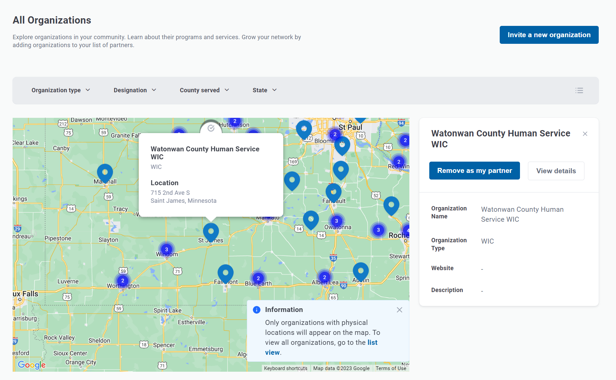Switch to list view icon in filter bar
This screenshot has height=380, width=616.
579,91
